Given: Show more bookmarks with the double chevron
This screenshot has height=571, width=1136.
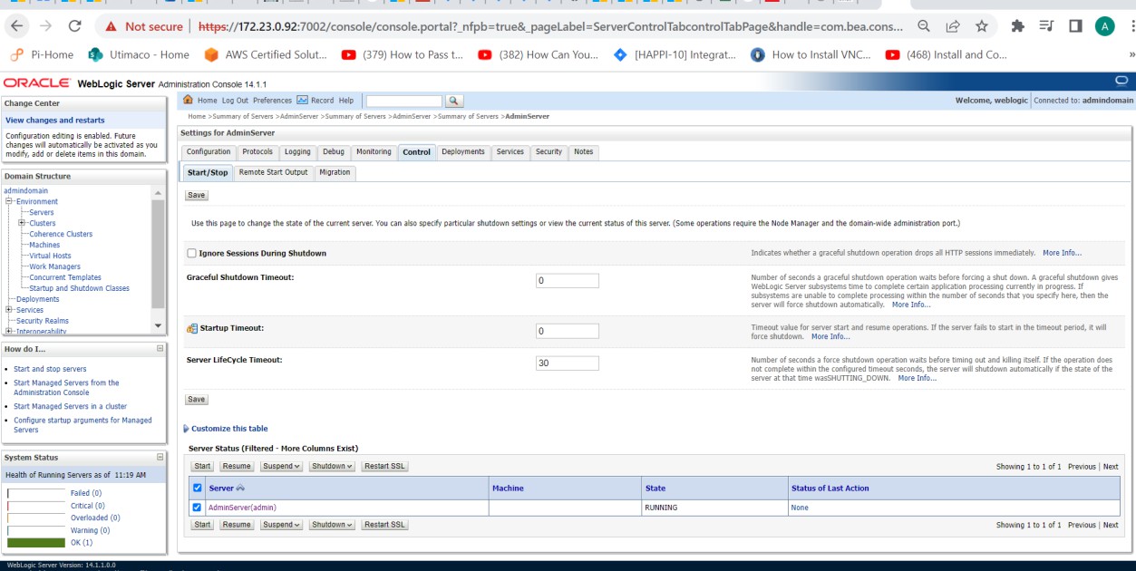Looking at the screenshot, I should point(1130,54).
